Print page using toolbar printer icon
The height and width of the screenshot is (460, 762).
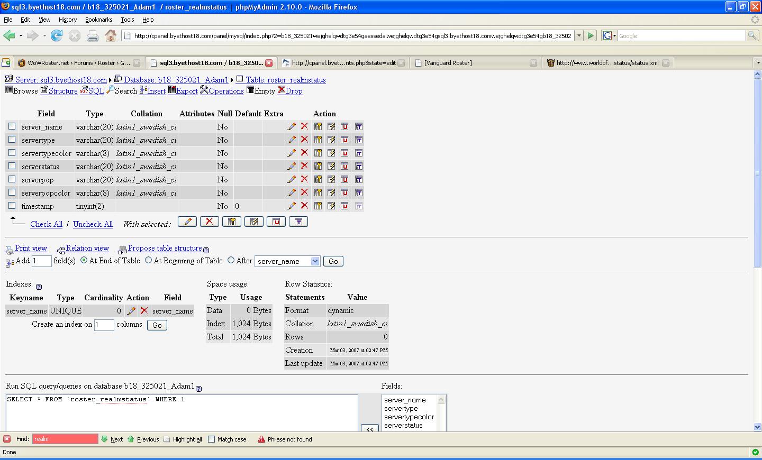[x=93, y=35]
